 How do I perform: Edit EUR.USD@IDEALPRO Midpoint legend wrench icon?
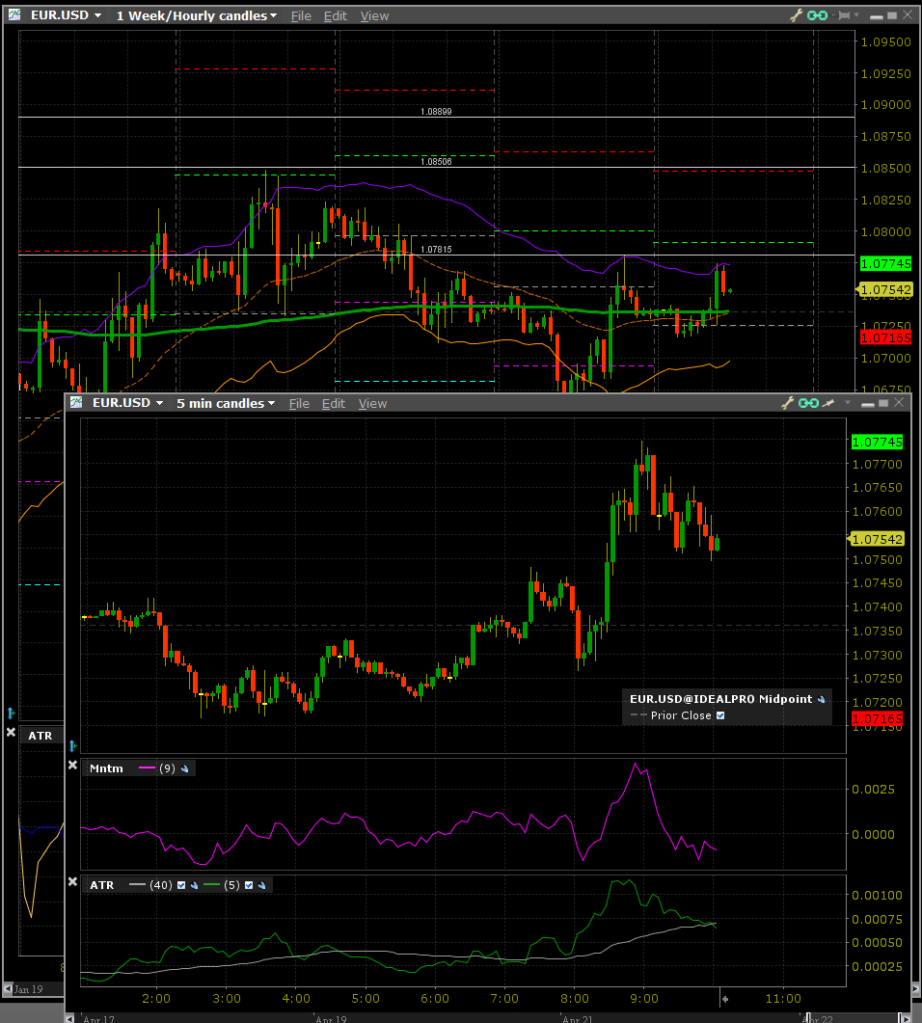(x=821, y=699)
